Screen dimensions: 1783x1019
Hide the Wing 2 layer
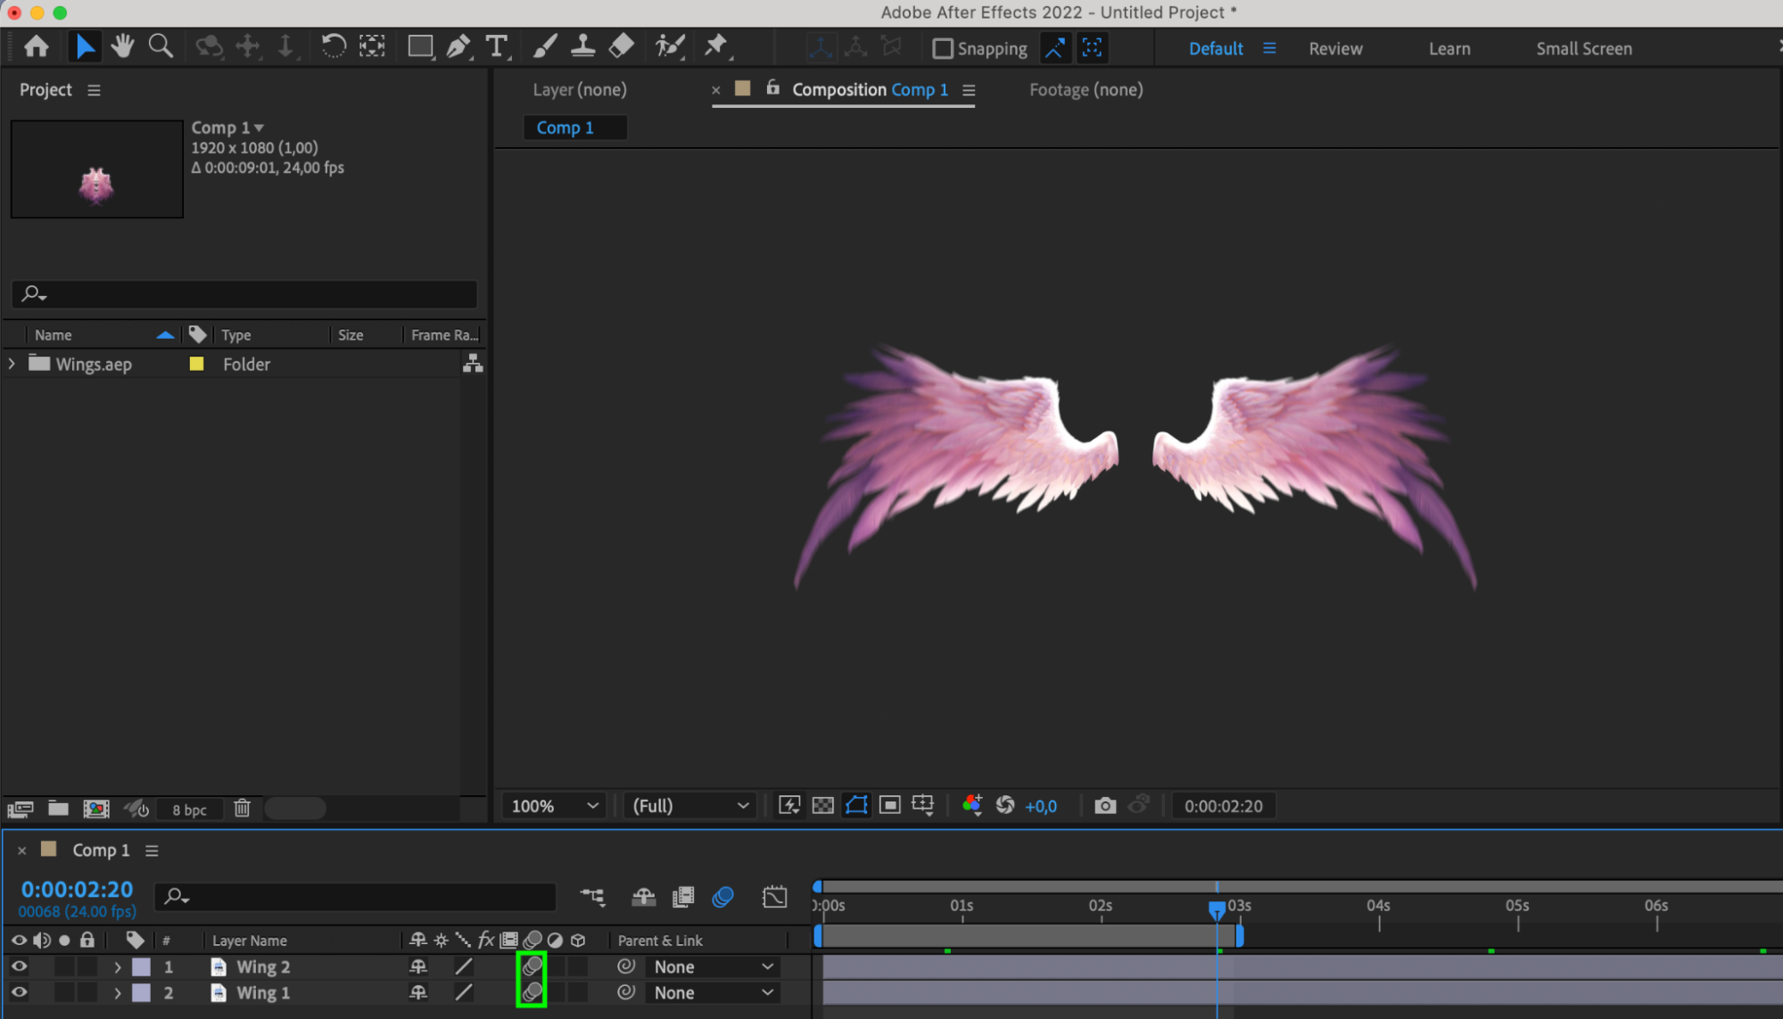(19, 966)
